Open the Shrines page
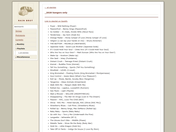 pos(19,31)
